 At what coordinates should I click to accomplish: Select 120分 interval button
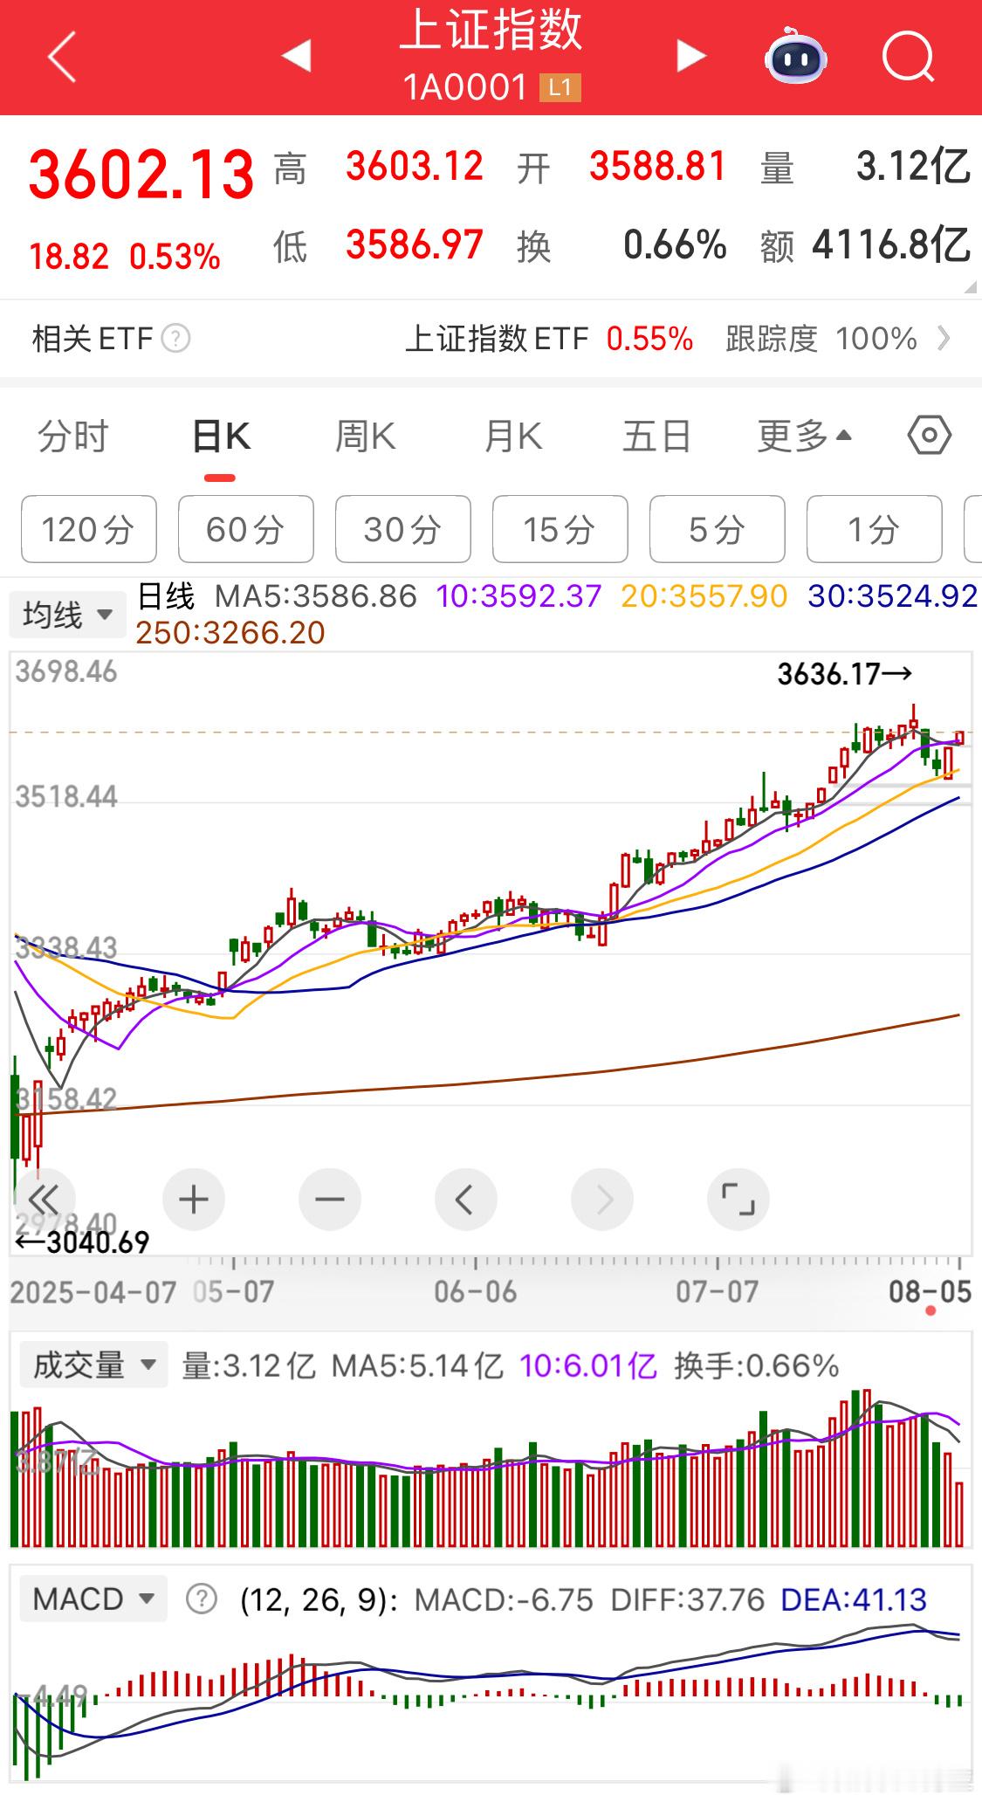88,529
